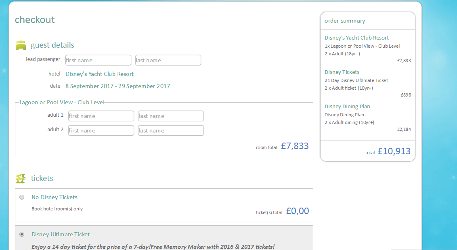The image size is (457, 250).
Task: Click the bed icon beside guest details
Action: coord(21,45)
